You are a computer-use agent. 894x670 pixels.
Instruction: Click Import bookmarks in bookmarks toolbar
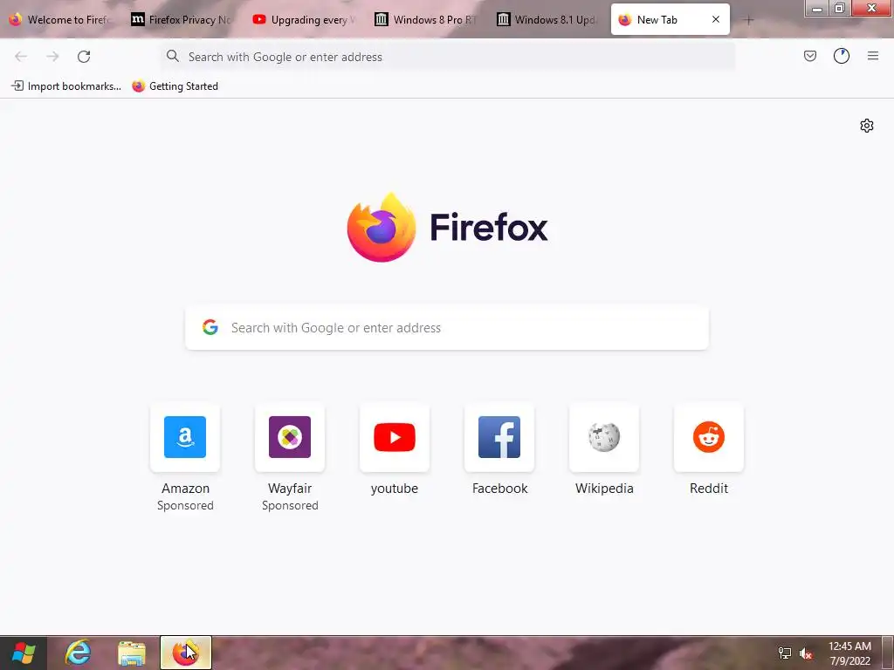[66, 86]
